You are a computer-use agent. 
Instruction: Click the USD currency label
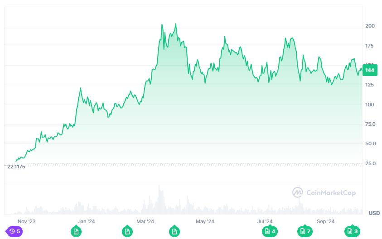374,213
